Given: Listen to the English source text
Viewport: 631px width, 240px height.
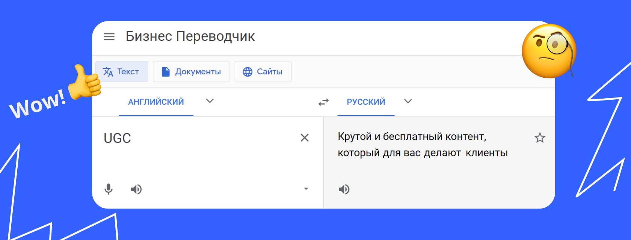Looking at the screenshot, I should coord(136,189).
